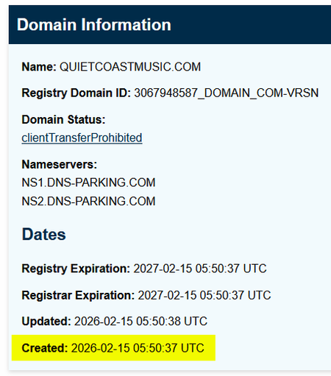The height and width of the screenshot is (376, 331).
Task: Click the Created label
Action: click(x=45, y=348)
